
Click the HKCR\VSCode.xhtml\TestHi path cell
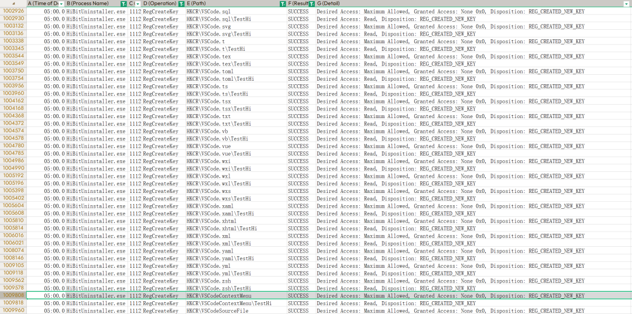[x=236, y=229]
